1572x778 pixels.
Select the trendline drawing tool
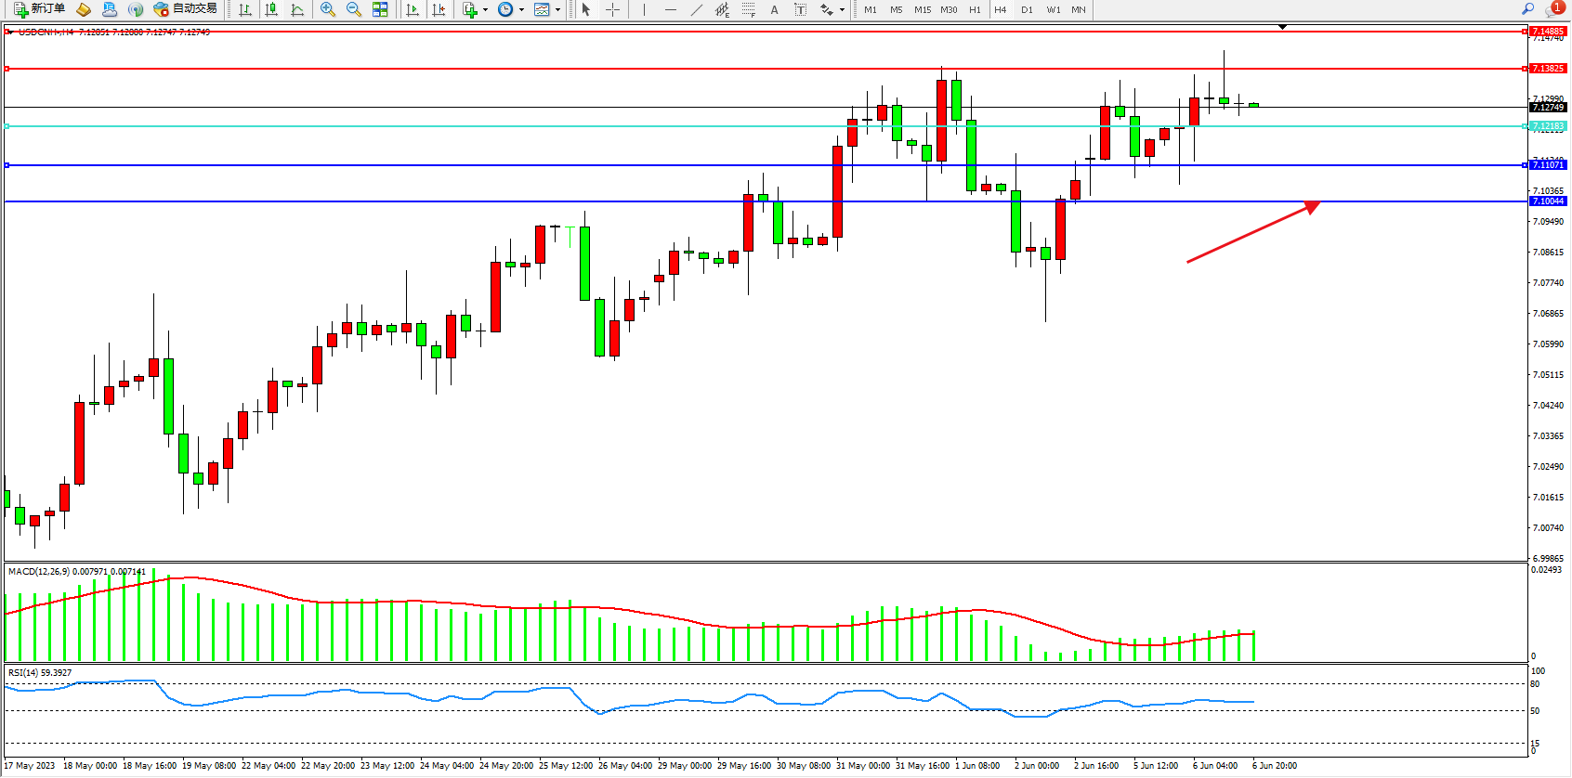[x=697, y=9]
